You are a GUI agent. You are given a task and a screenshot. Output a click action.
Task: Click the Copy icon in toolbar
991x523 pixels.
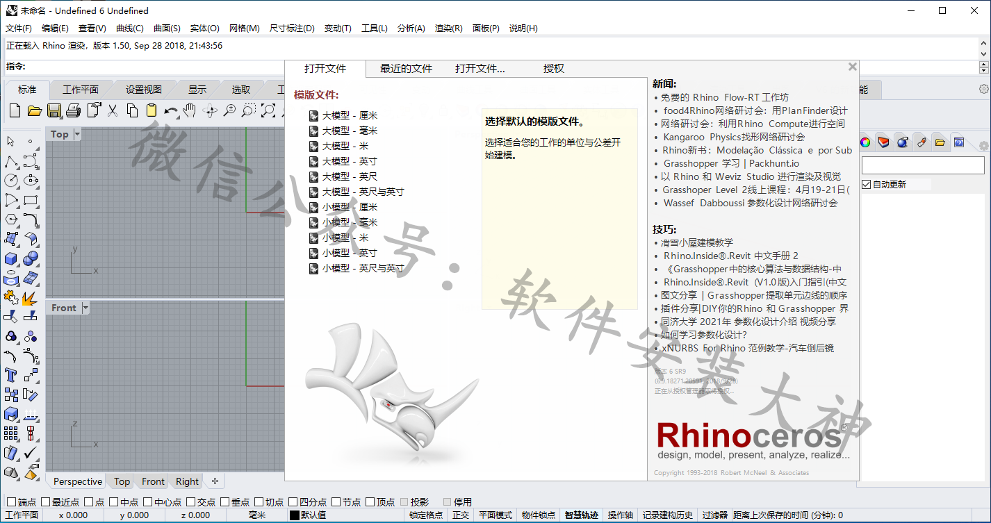coord(132,110)
